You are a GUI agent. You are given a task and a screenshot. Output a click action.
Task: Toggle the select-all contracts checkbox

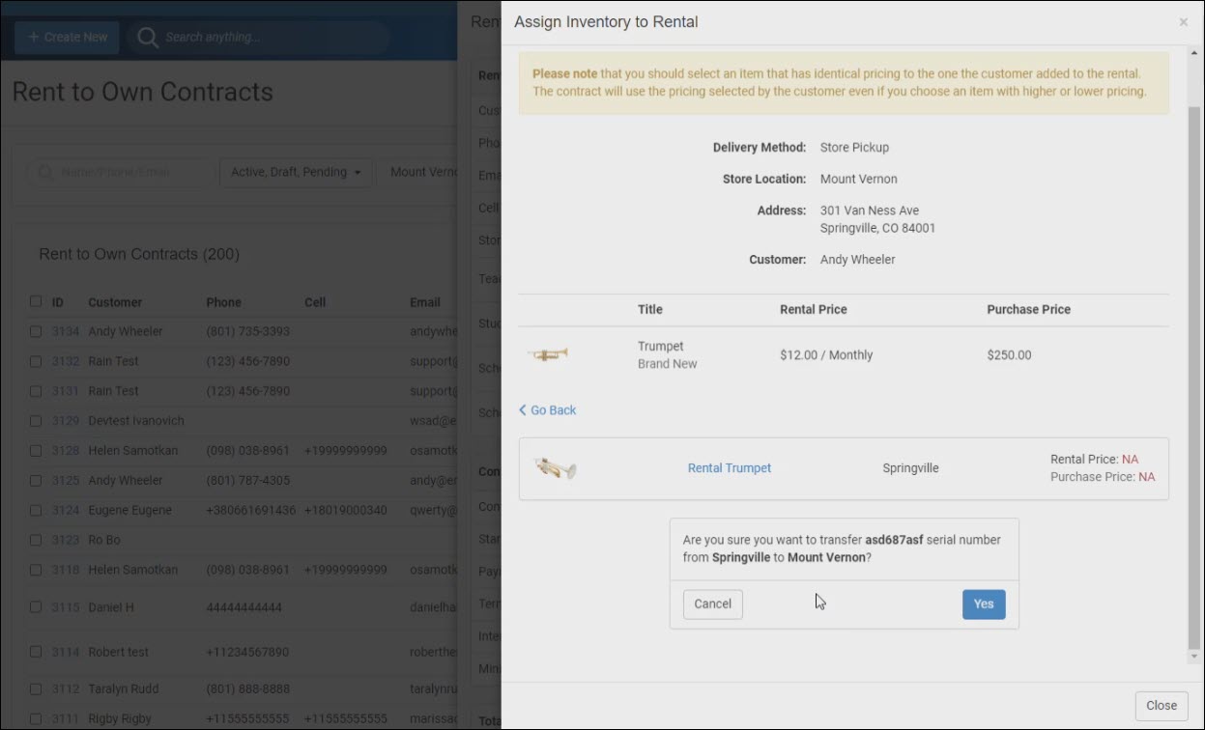coord(36,301)
